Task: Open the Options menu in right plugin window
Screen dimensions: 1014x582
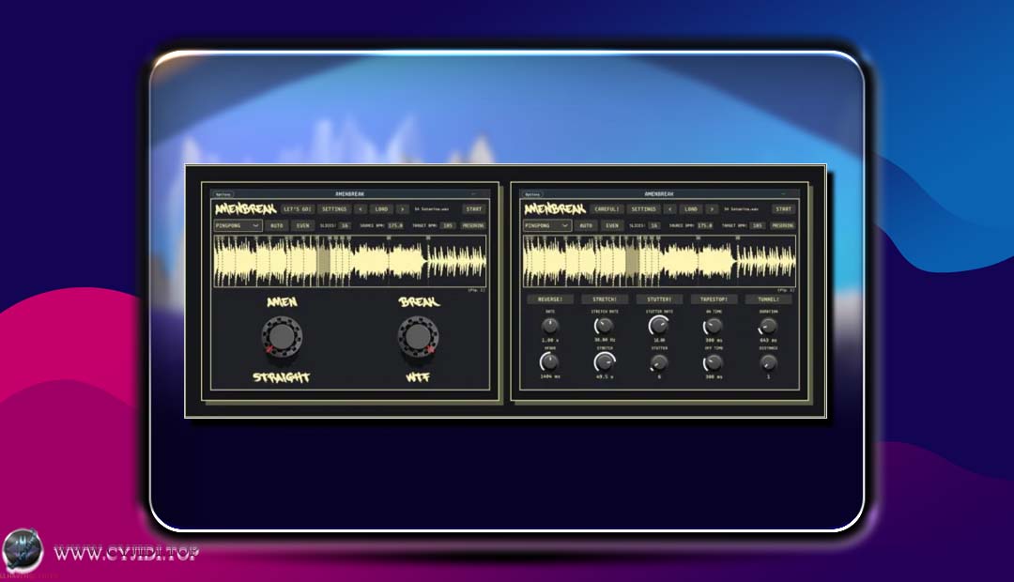Action: coord(532,193)
